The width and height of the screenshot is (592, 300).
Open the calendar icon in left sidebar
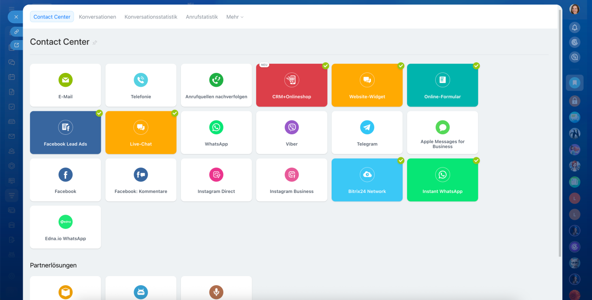click(x=12, y=77)
